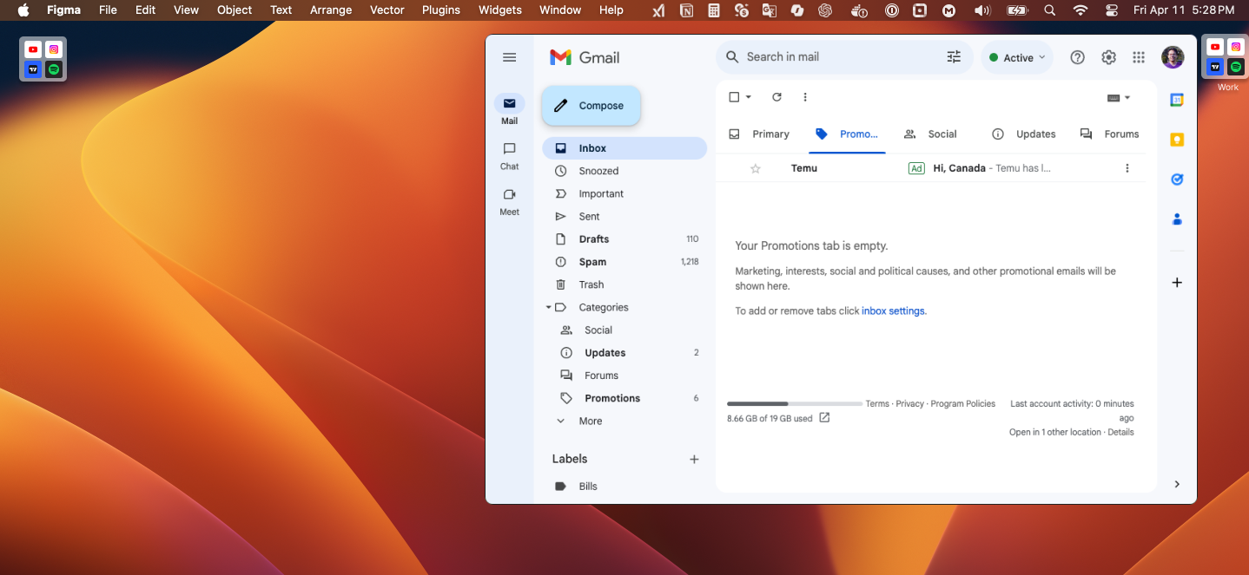Open Contacts side panel icon
The width and height of the screenshot is (1249, 575).
(1177, 219)
